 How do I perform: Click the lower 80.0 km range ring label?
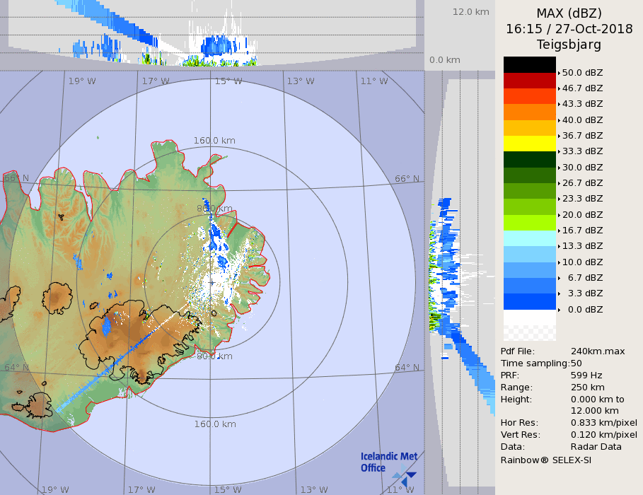214,356
